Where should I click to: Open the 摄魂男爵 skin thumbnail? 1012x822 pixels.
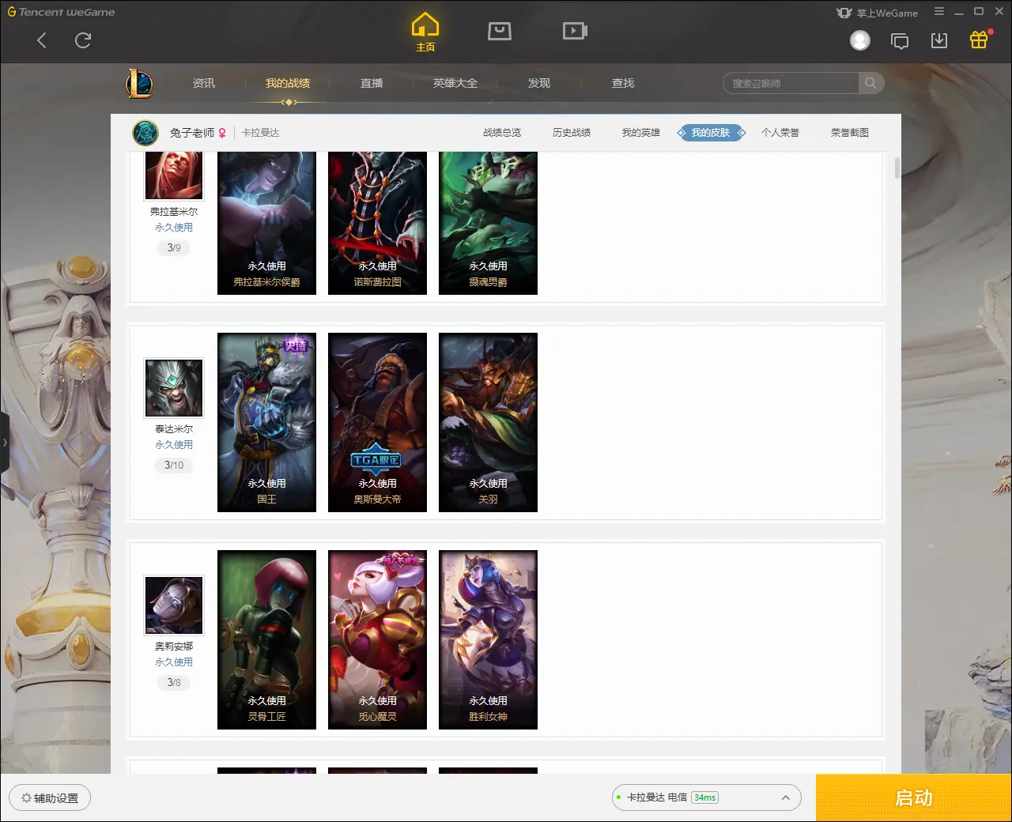[488, 224]
